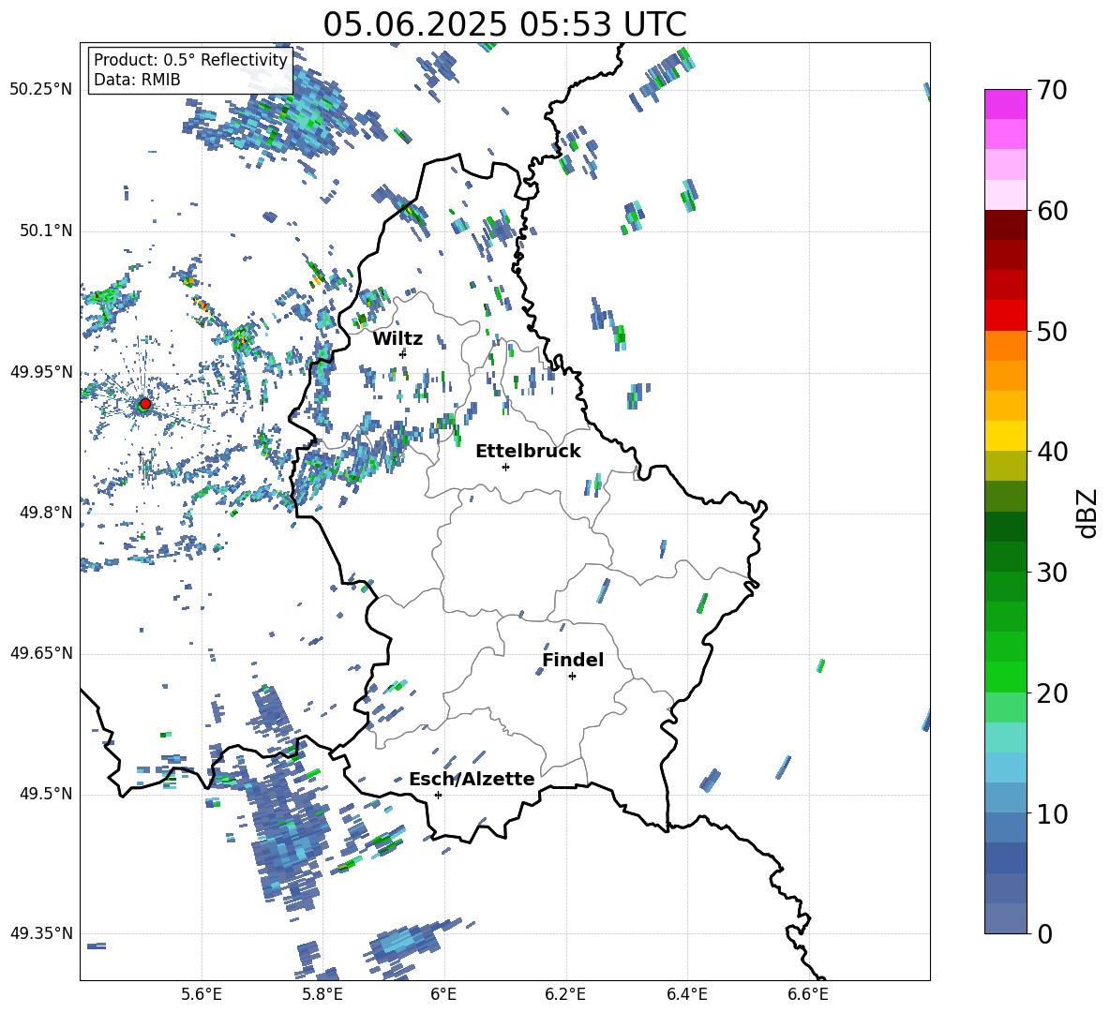This screenshot has width=1110, height=1013.
Task: Click the dBZ colorbar axis label
Action: click(x=1088, y=513)
